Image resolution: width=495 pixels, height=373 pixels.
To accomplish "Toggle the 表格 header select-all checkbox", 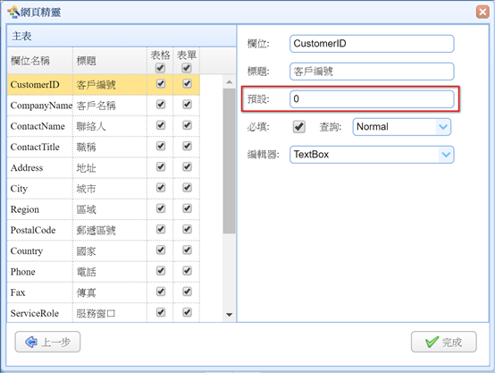I will pyautogui.click(x=160, y=68).
